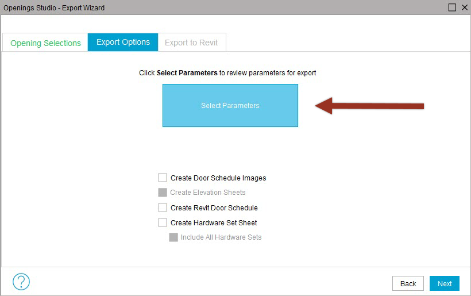471x296 pixels.
Task: Click the instruction text about reviewing export parameters
Action: 227,73
